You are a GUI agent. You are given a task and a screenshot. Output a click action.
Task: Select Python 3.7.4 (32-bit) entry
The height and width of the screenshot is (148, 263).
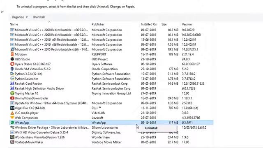point(28,74)
